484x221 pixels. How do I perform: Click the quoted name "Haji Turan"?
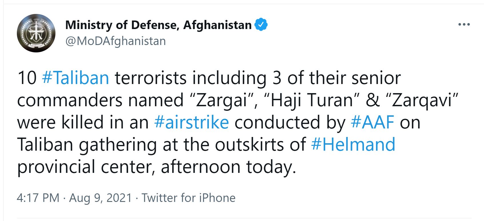point(313,100)
